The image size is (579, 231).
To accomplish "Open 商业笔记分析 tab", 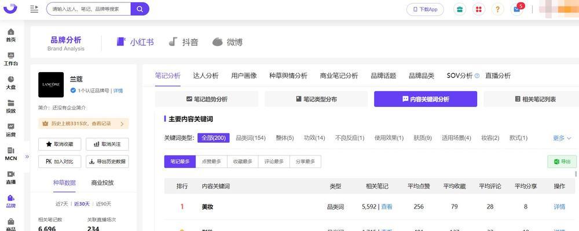I will pos(339,76).
